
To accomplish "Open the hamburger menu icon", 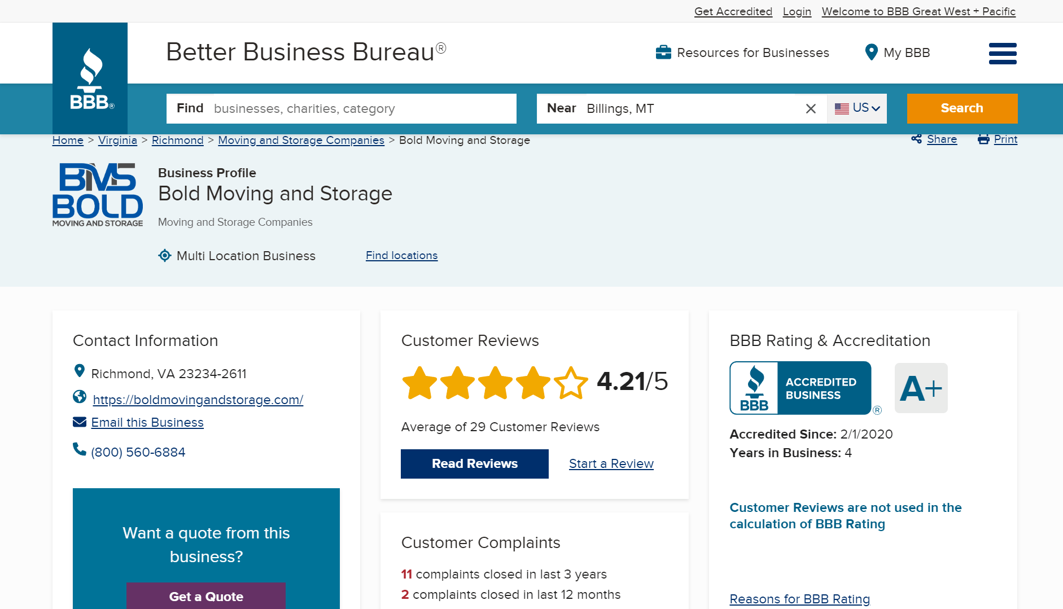I will [1003, 54].
